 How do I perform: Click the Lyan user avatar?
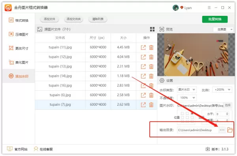coord(175,8)
